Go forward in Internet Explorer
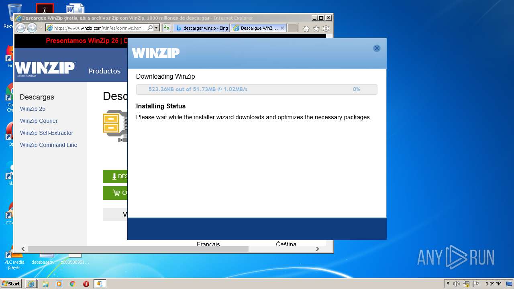Image resolution: width=514 pixels, height=289 pixels. 32,28
